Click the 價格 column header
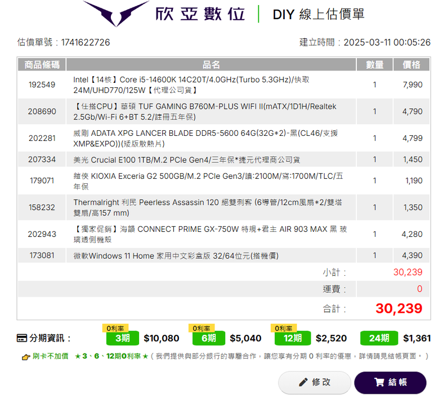This screenshot has height=402, width=439. (411, 64)
